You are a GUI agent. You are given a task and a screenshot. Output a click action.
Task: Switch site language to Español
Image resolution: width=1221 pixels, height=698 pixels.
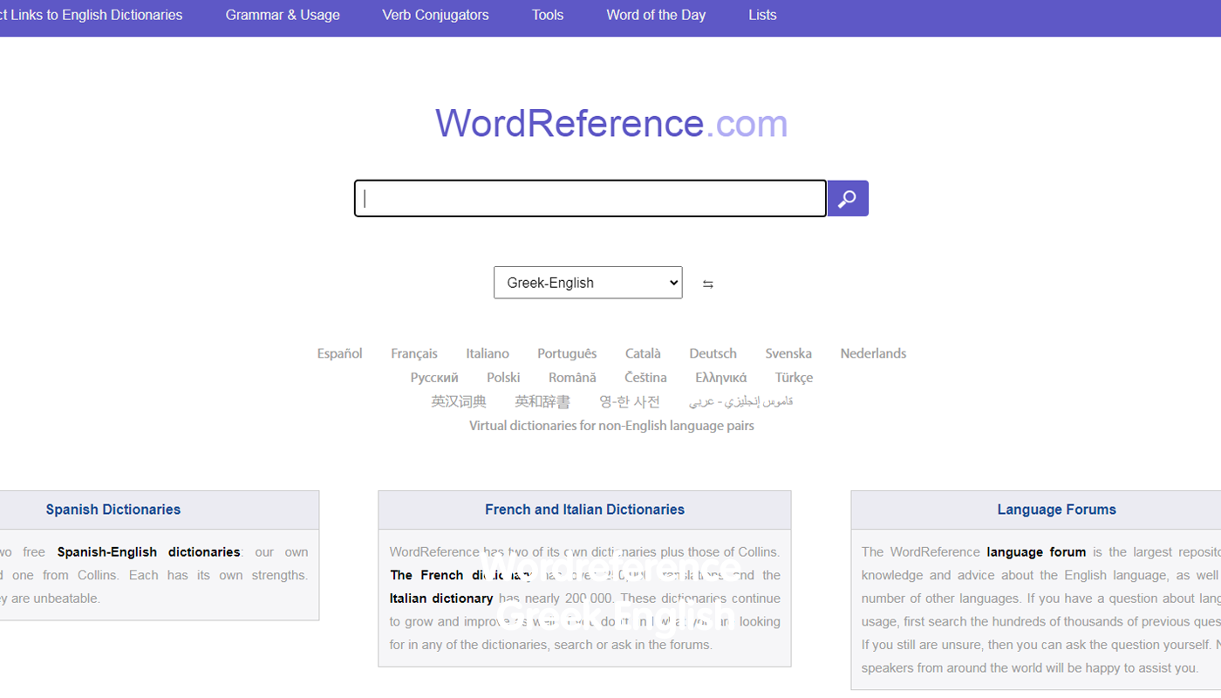(339, 353)
